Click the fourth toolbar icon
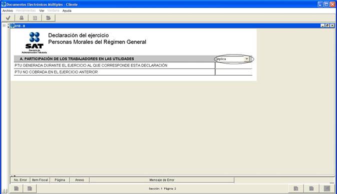Viewport: 337px width, 194px height. pos(49,18)
